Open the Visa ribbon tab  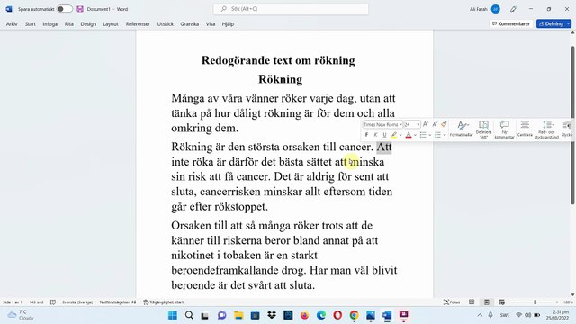point(211,24)
